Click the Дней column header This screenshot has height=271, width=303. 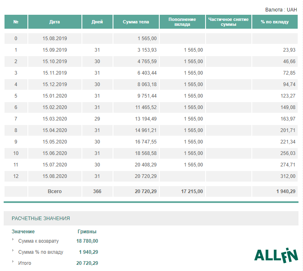[97, 22]
